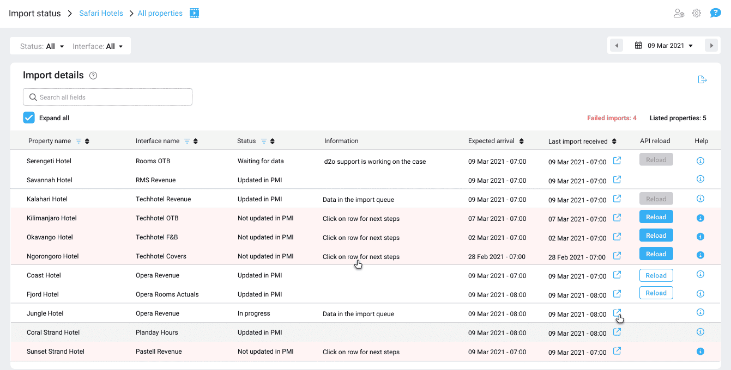This screenshot has height=370, width=731.
Task: Click help info icon for Kilimanjaro Hotel row
Action: (700, 218)
